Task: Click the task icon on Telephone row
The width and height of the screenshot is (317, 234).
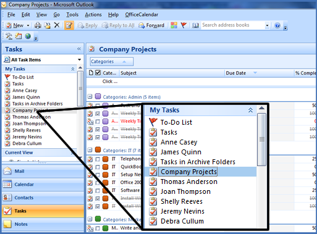Action: [x=90, y=159]
